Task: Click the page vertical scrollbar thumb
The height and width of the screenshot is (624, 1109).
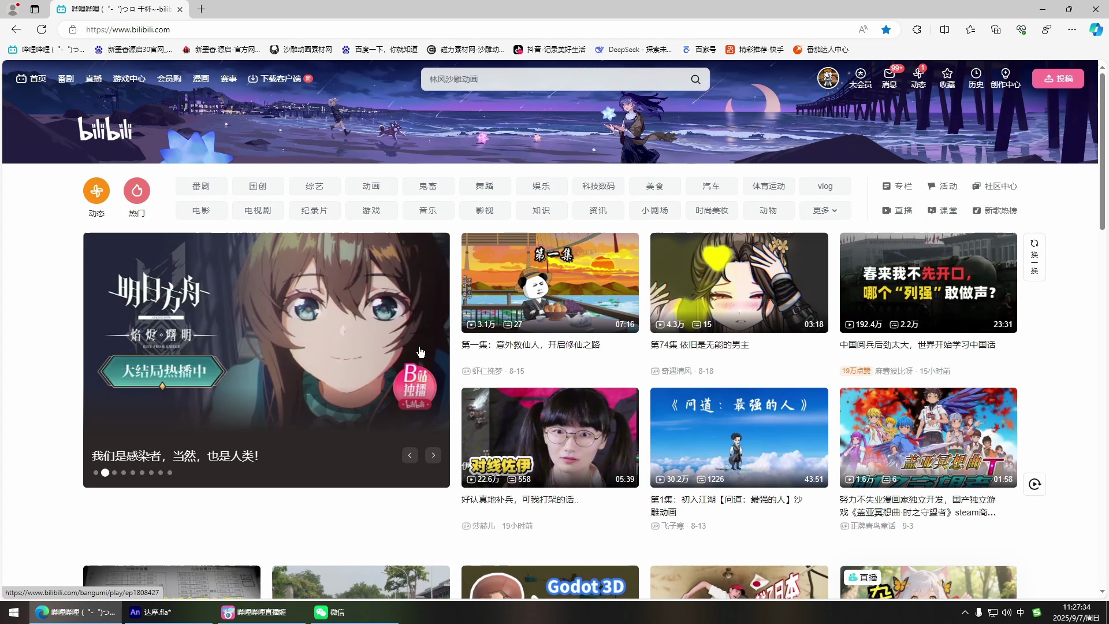Action: [x=1102, y=151]
